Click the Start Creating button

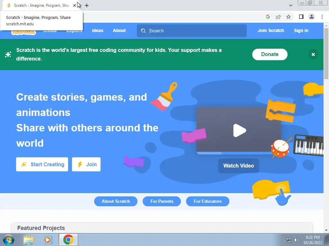point(42,164)
